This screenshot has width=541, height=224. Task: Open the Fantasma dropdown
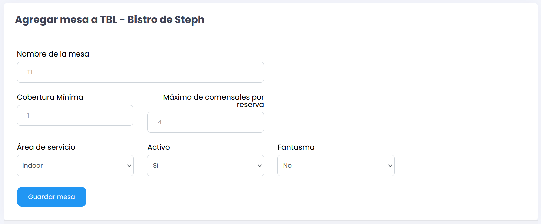[336, 165]
